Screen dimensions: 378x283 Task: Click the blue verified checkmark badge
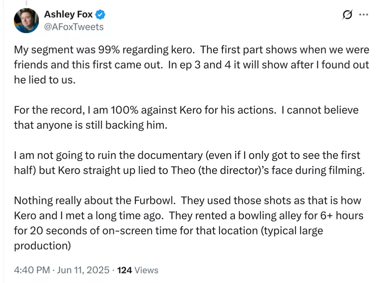[x=100, y=14]
